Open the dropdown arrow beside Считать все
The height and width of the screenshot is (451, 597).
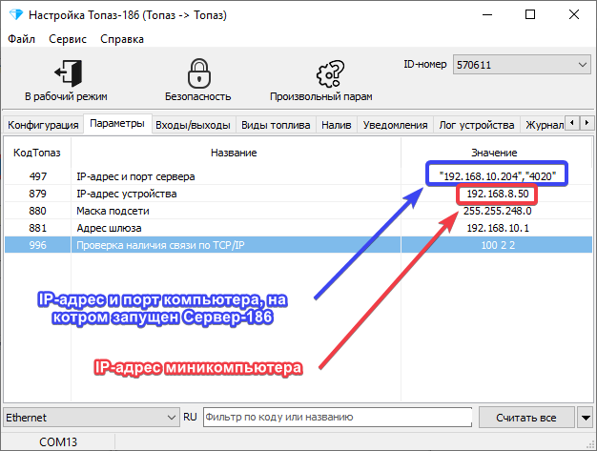586,418
